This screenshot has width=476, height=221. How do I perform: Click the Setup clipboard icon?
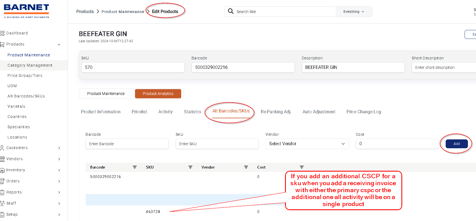2,215
